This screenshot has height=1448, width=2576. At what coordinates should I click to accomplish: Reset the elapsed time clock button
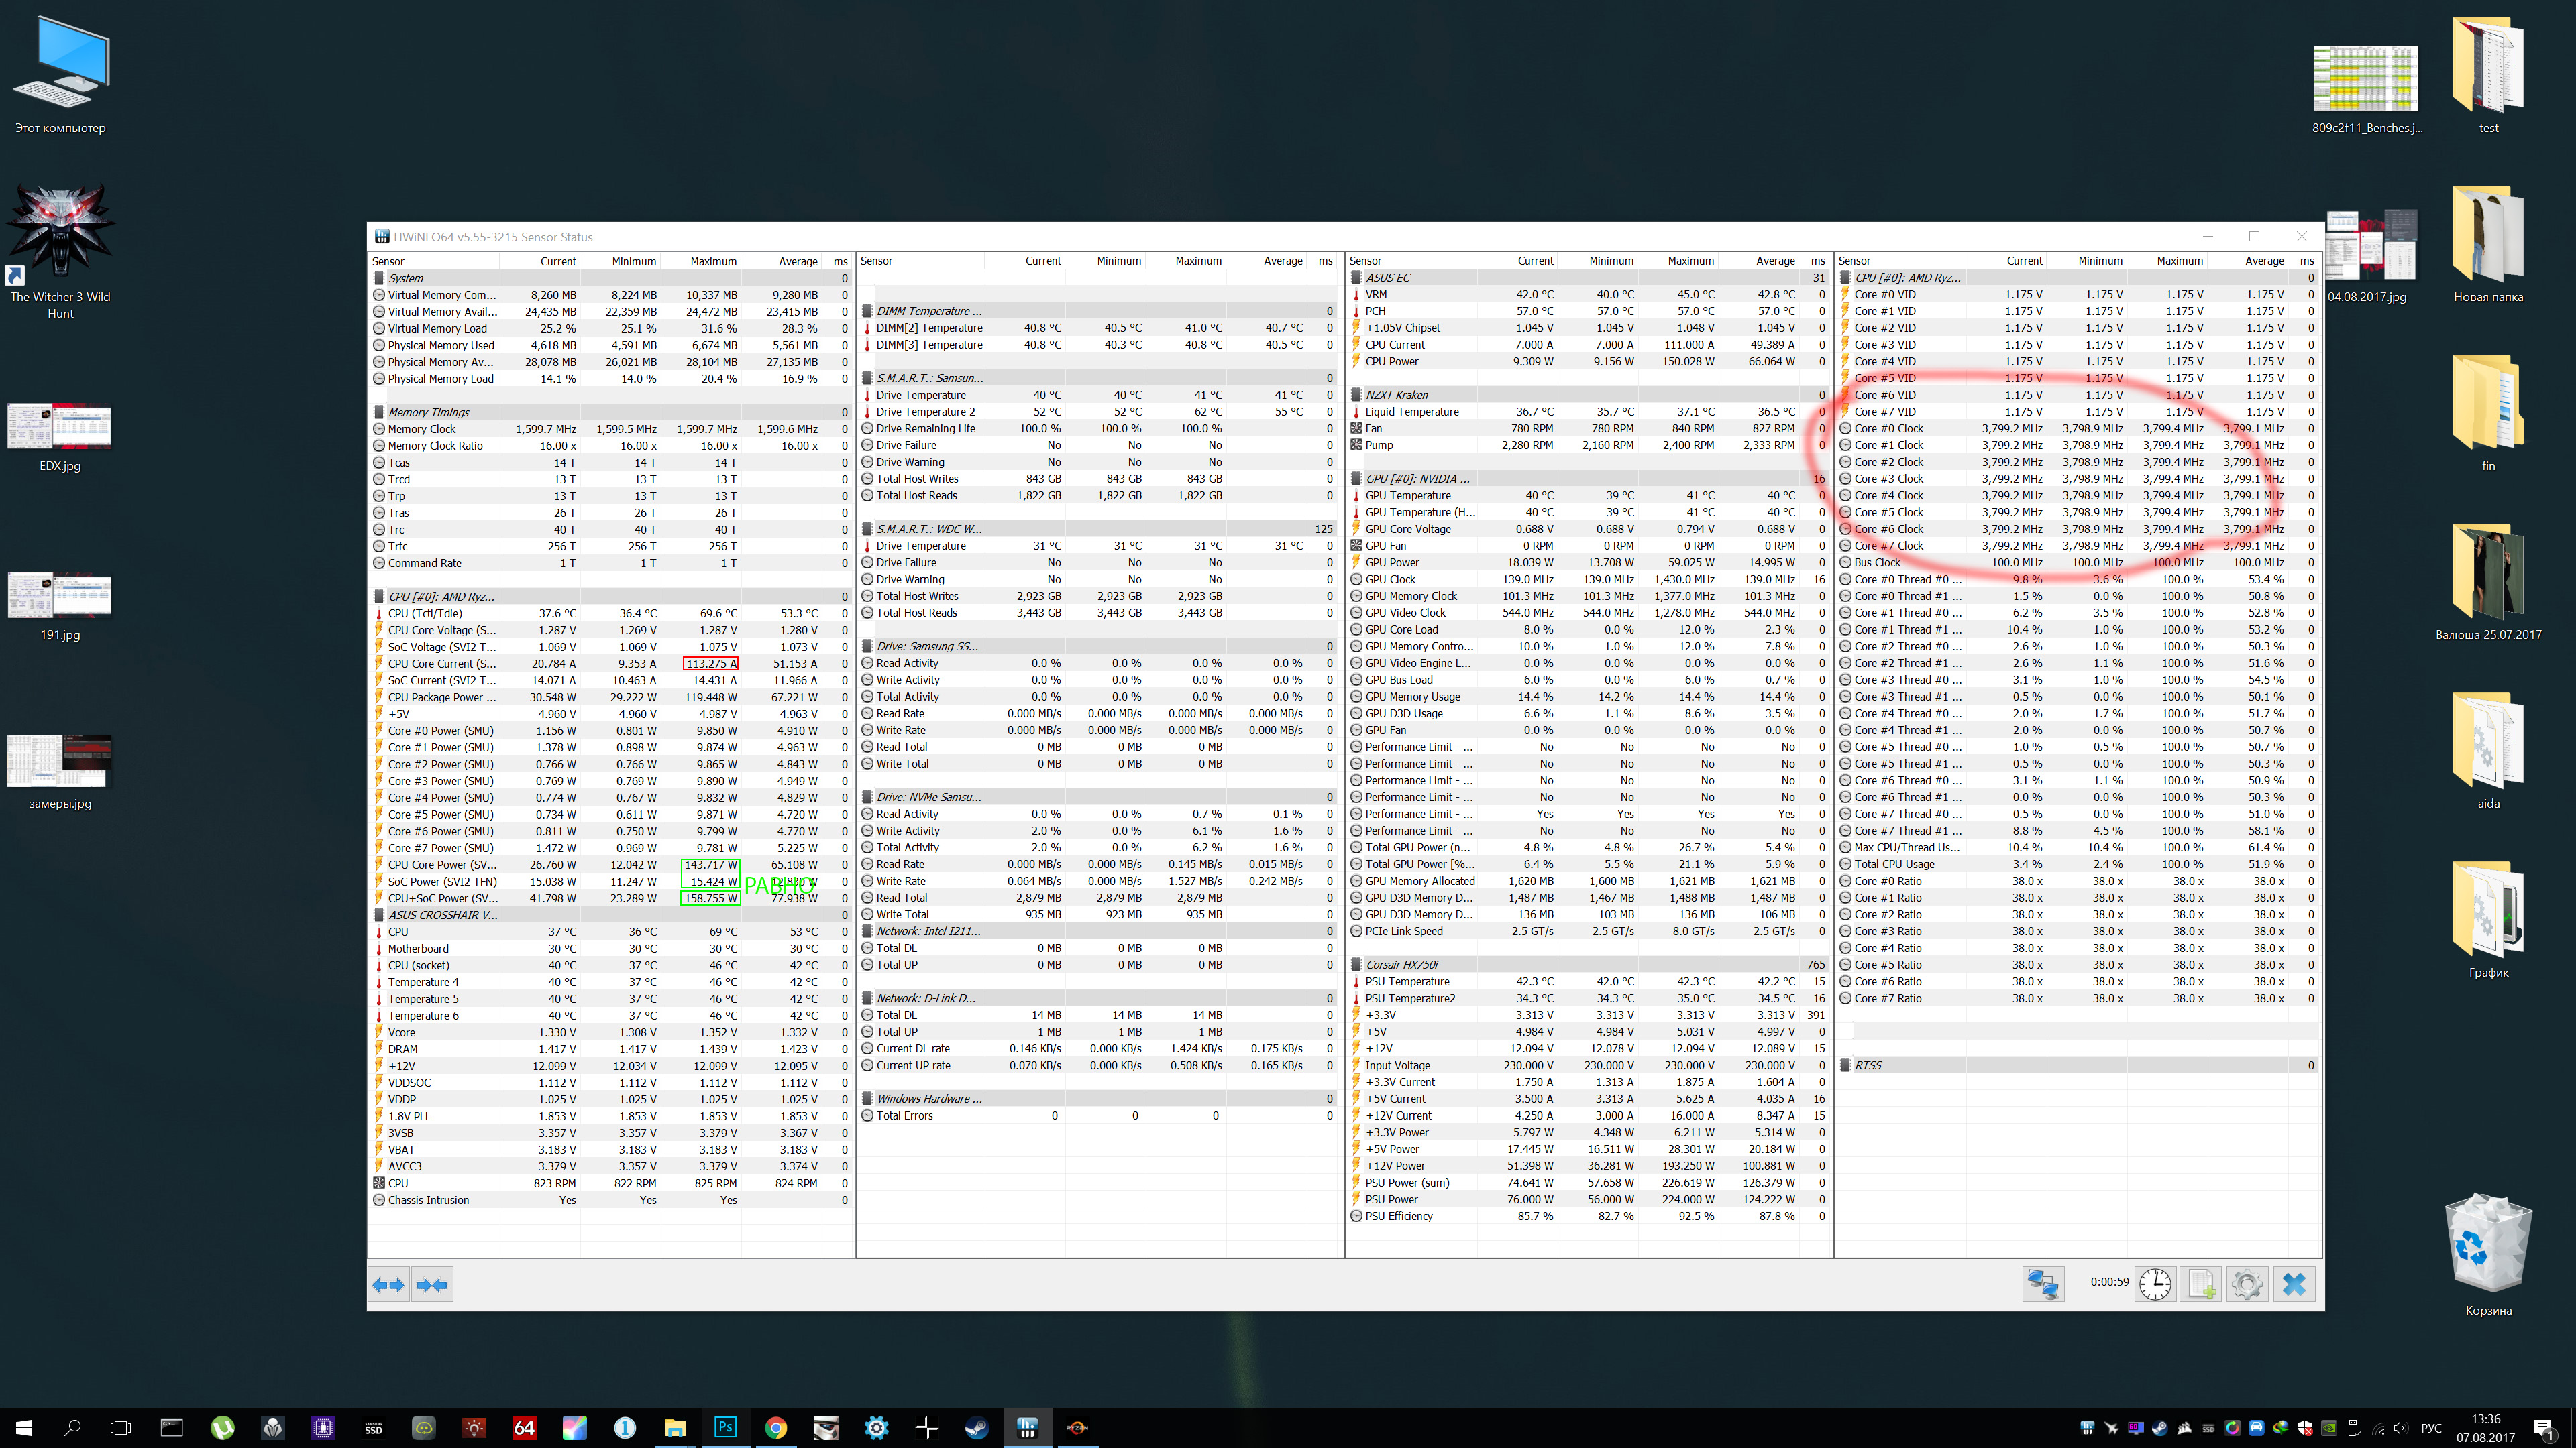(x=2155, y=1284)
